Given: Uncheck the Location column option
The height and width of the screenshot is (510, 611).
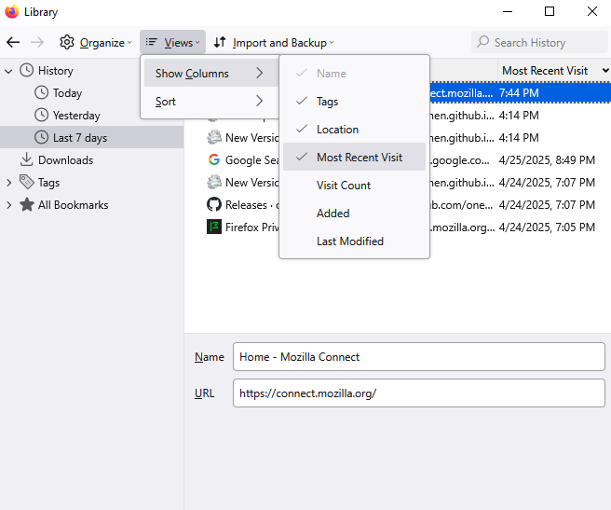Looking at the screenshot, I should 336,130.
